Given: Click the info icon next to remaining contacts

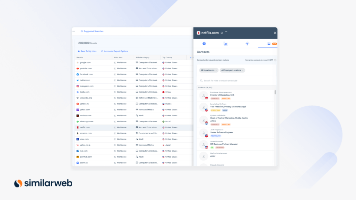Looking at the screenshot, I should [x=275, y=60].
